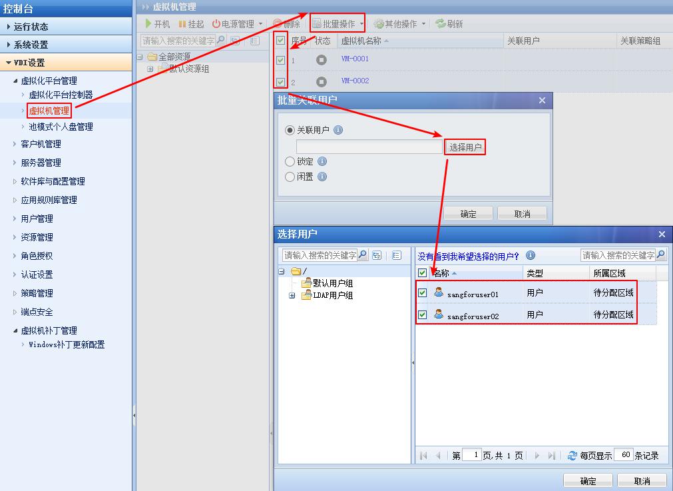Open the 批量操作 dropdown menu
The height and width of the screenshot is (491, 673).
(338, 24)
